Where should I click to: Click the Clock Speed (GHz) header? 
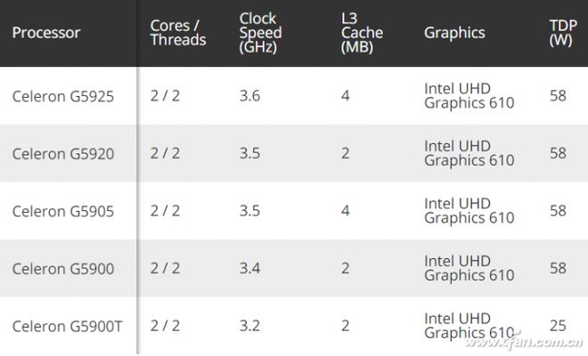point(261,33)
